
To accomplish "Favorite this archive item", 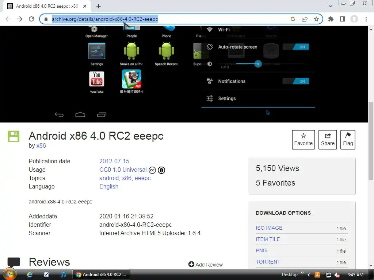I will click(x=304, y=140).
